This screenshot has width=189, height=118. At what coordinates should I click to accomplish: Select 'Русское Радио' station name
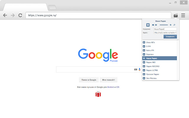tap(152, 74)
